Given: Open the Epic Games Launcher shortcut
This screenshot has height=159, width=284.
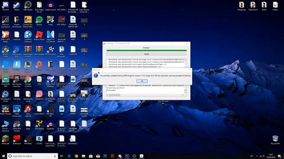Looking at the screenshot, I should pos(17,81).
